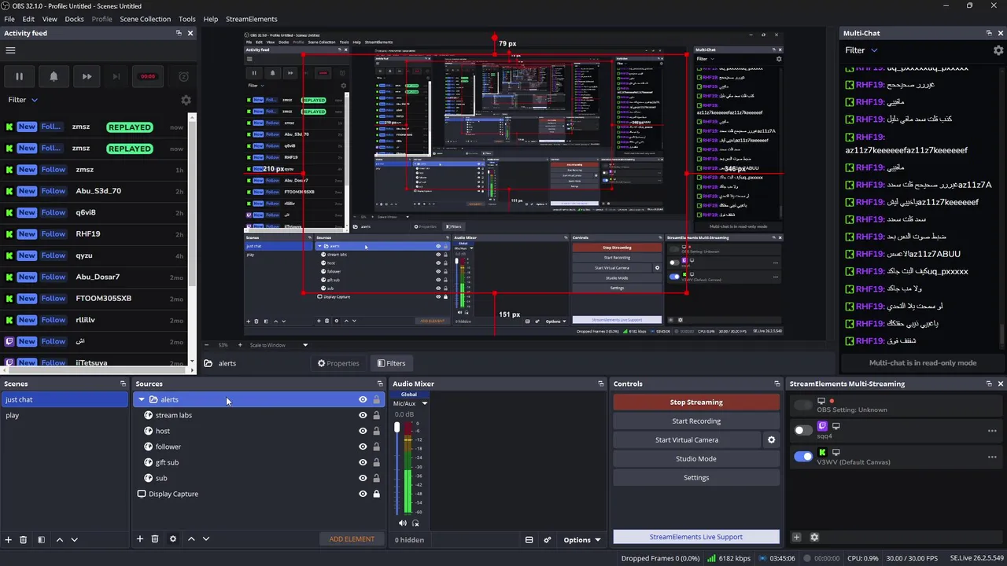Hide the alerts group source

[x=363, y=399]
